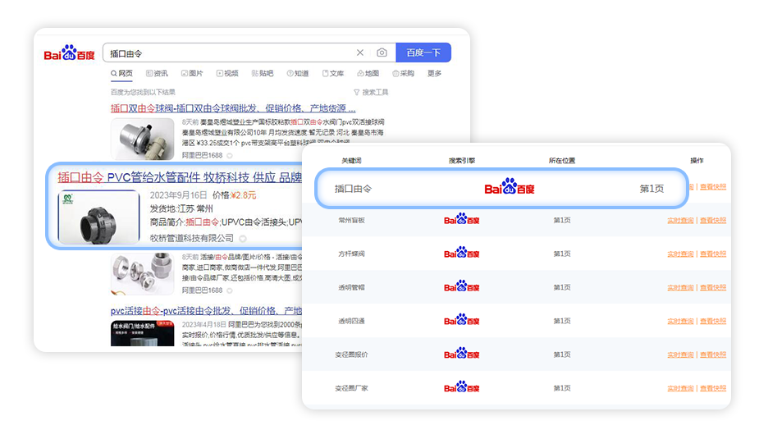Click the 给水阀门/给水配件 dark thumbnail

point(142,333)
